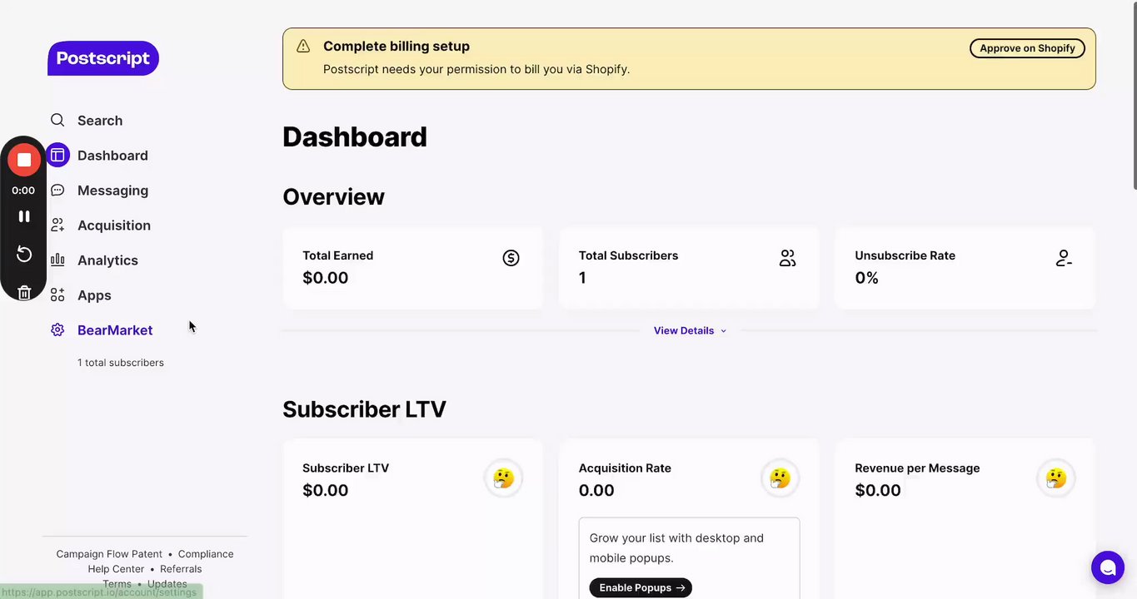Delete the recording using the trash icon

[24, 292]
